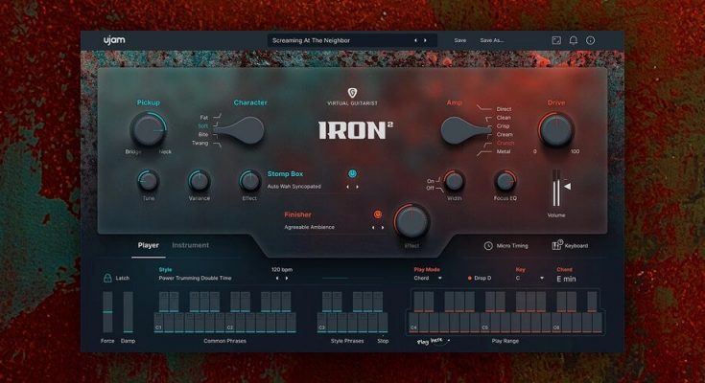This screenshot has height=383, width=705.
Task: Open the notifications bell icon
Action: 574,40
